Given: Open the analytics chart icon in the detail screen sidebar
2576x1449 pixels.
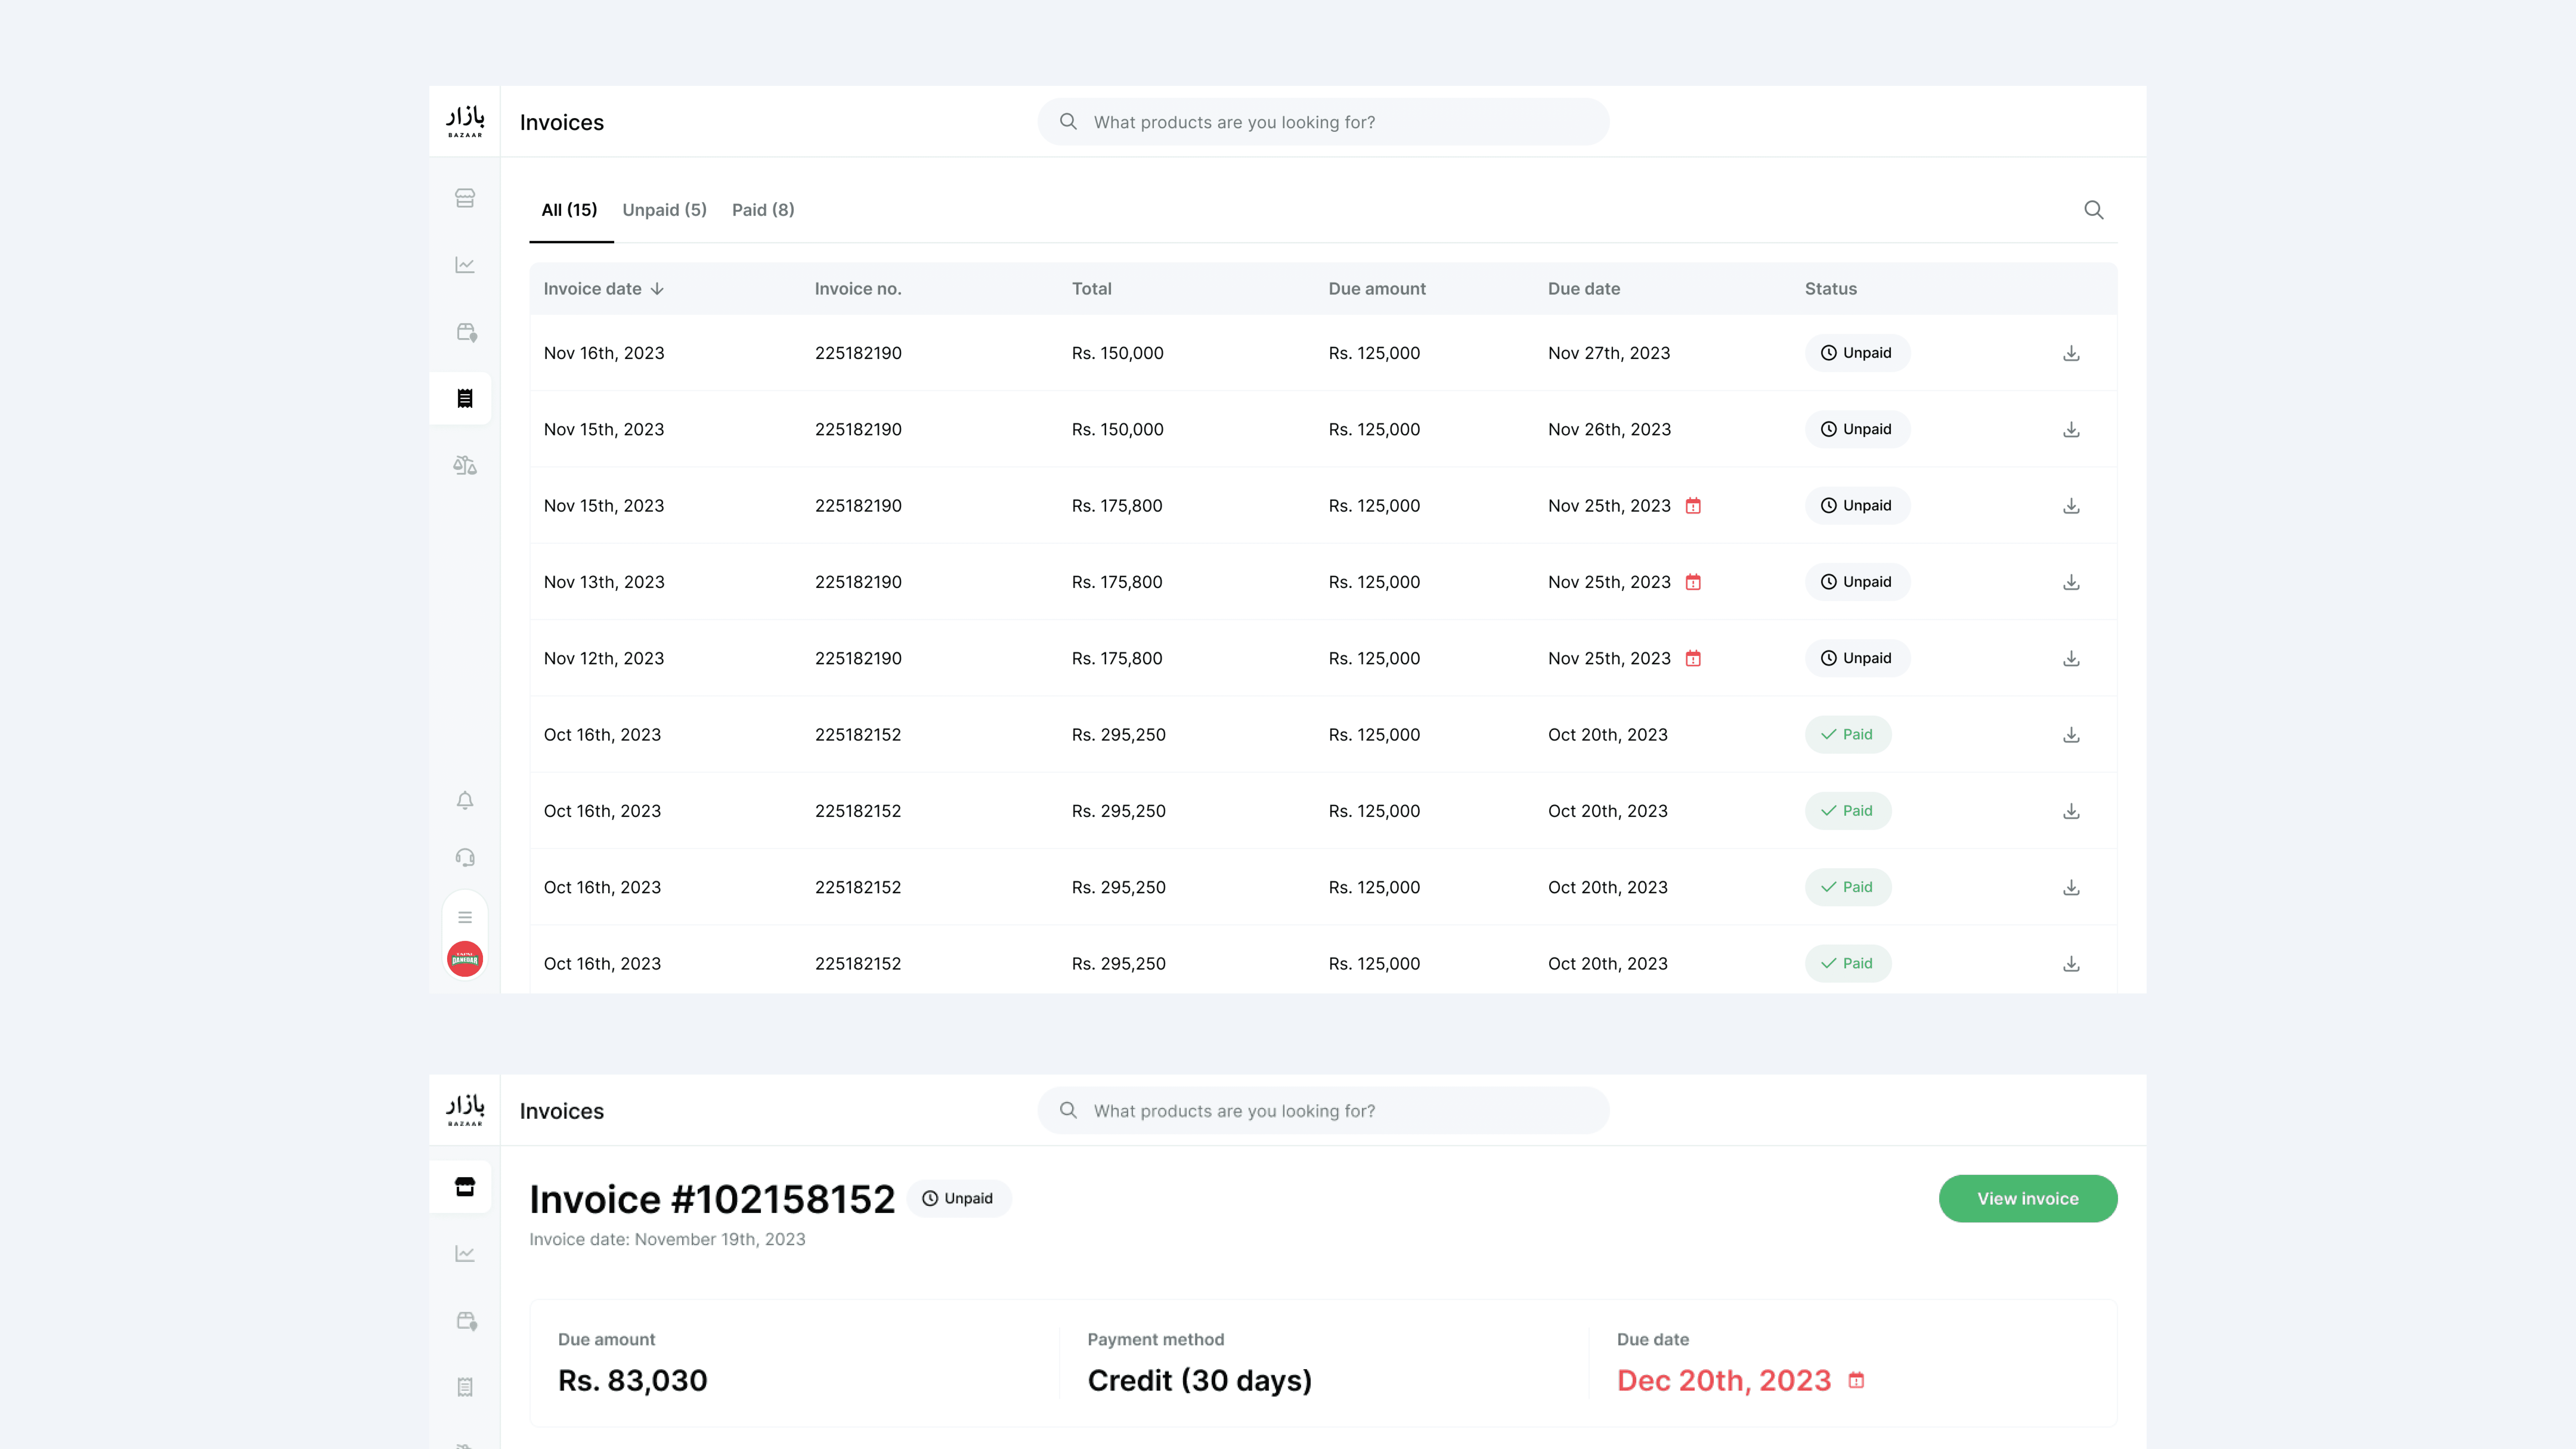Looking at the screenshot, I should (465, 1254).
